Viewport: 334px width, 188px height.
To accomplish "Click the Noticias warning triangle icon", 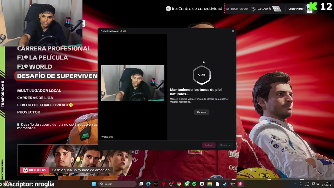I will (x=25, y=170).
